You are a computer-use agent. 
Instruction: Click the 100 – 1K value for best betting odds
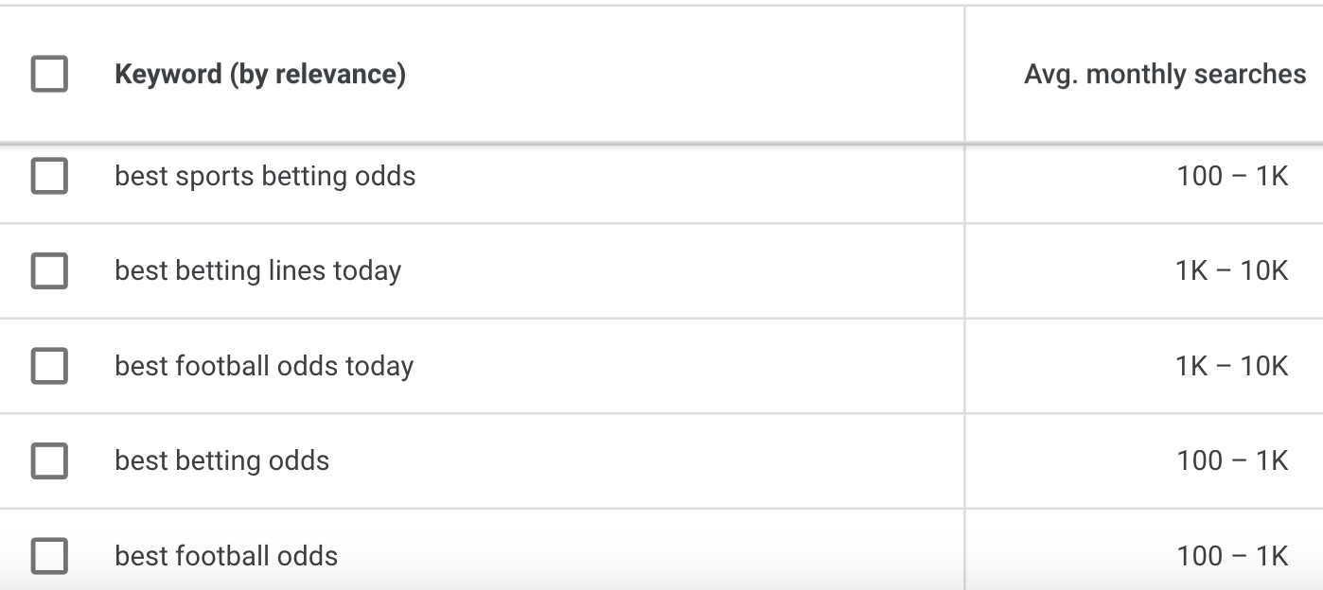pyautogui.click(x=1231, y=460)
